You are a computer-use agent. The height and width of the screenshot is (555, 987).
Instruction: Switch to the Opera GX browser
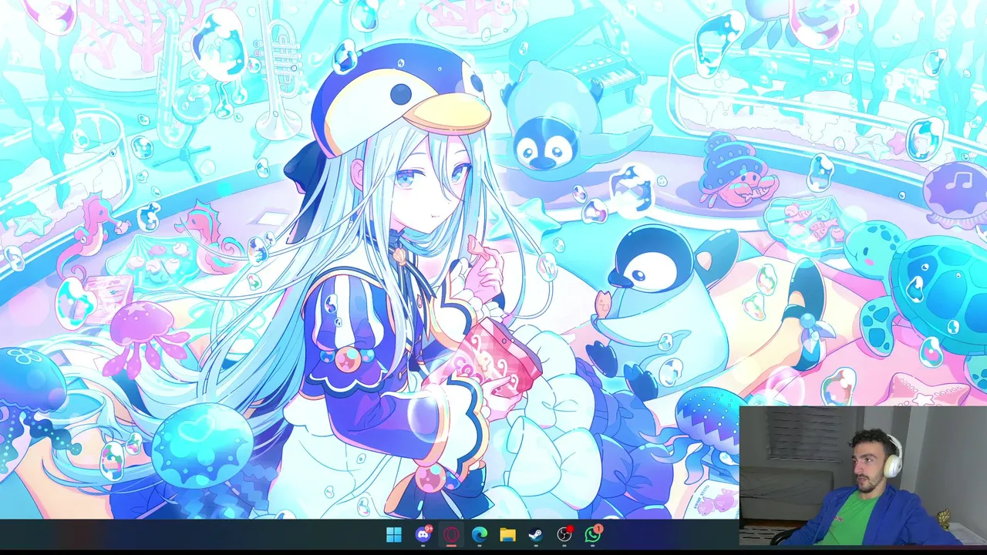[x=451, y=534]
